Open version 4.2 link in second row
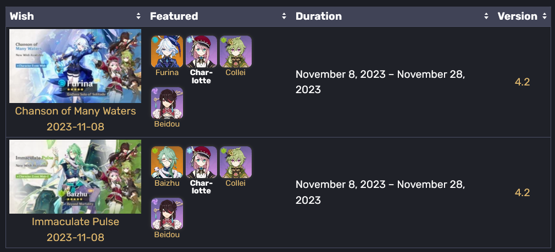Viewport: 555px width, 252px height. tap(522, 193)
